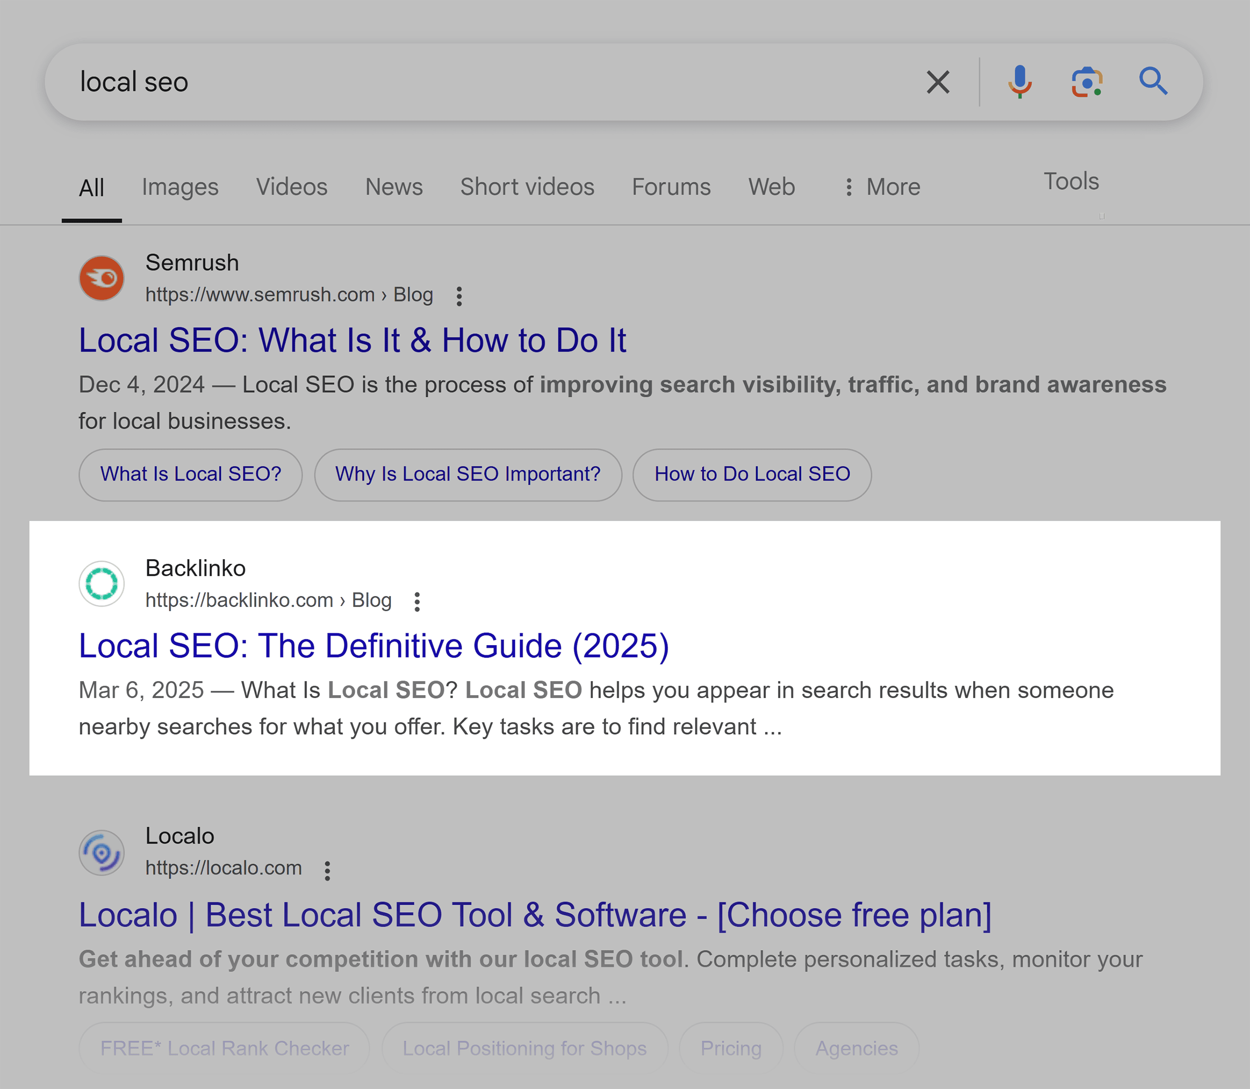Viewport: 1250px width, 1089px height.
Task: Click the 'Why Is Local SEO Important?' chip
Action: click(467, 475)
